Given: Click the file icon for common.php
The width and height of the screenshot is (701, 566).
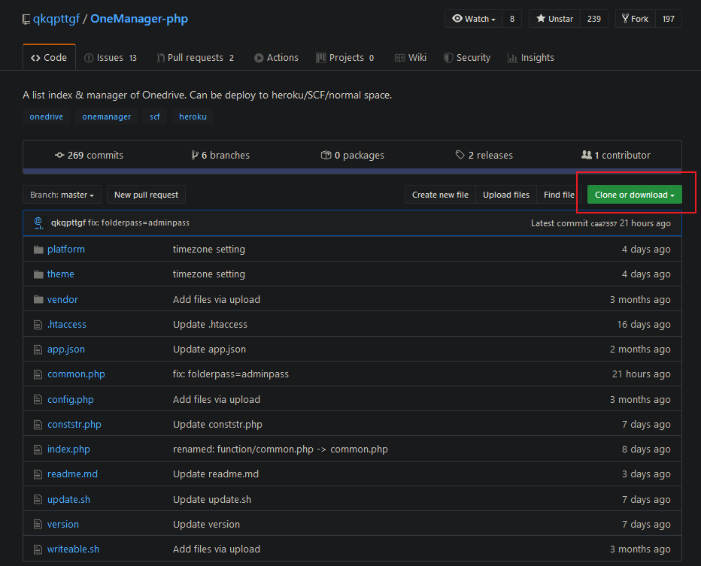Looking at the screenshot, I should (38, 374).
